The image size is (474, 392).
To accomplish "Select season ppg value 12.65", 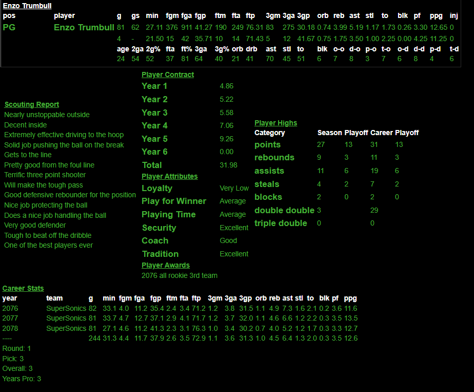I will [439, 27].
